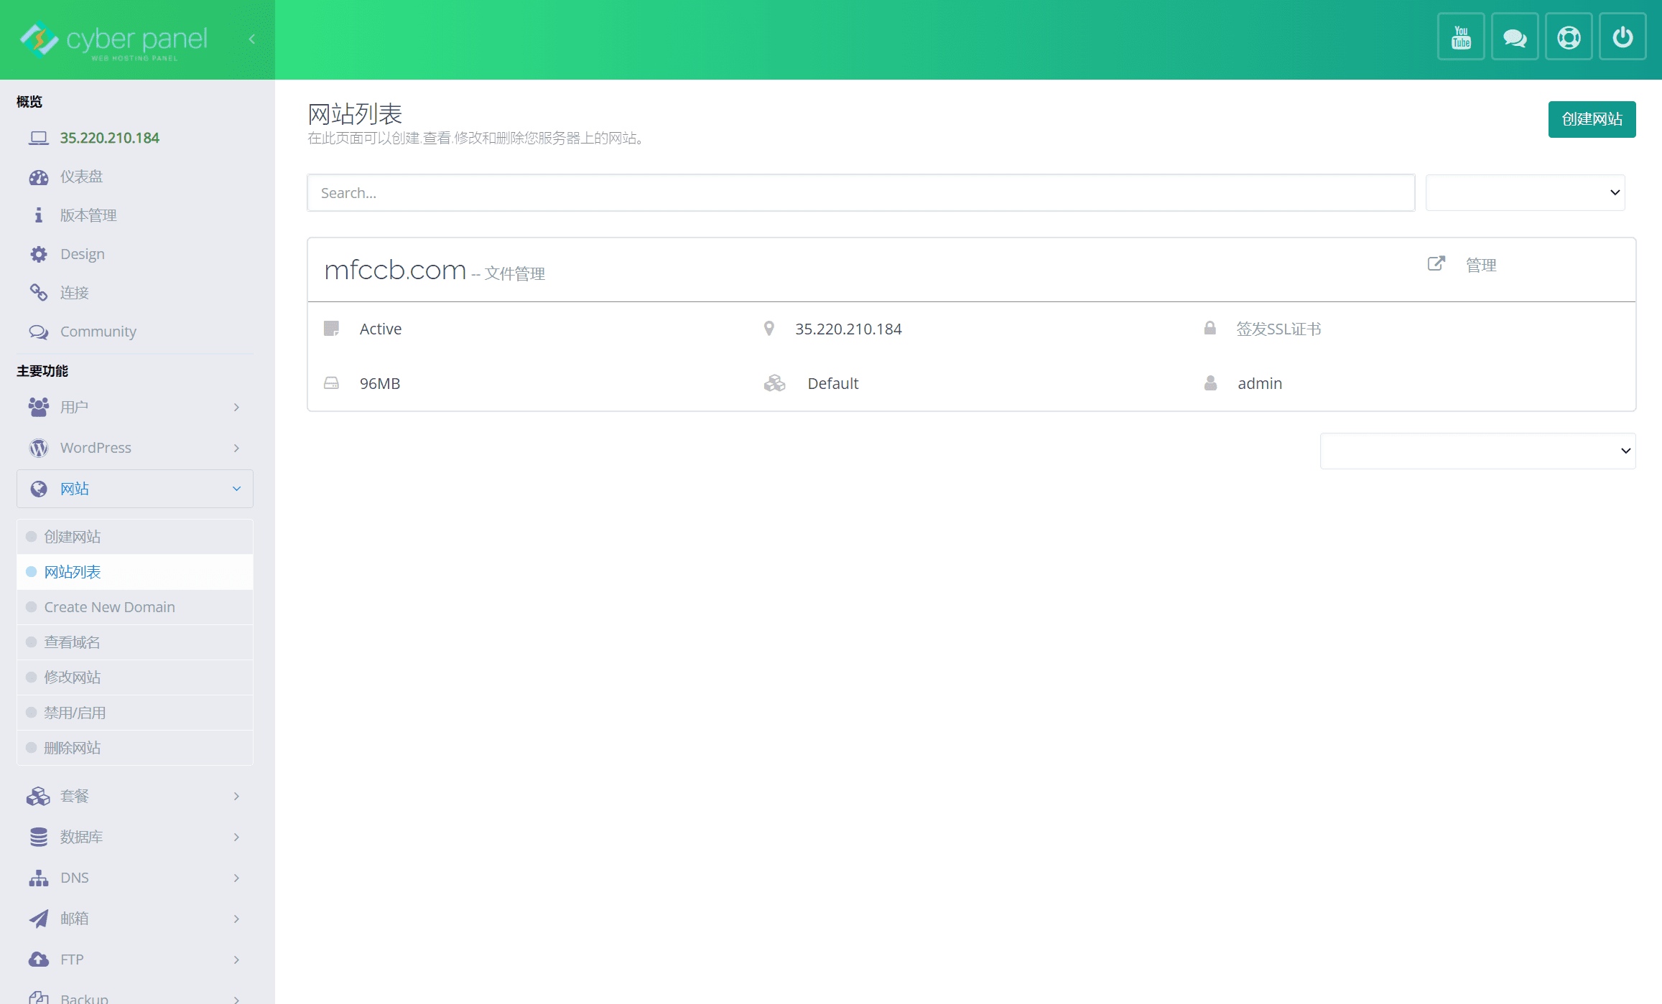
Task: Click the external link icon beside 管理
Action: 1436,263
